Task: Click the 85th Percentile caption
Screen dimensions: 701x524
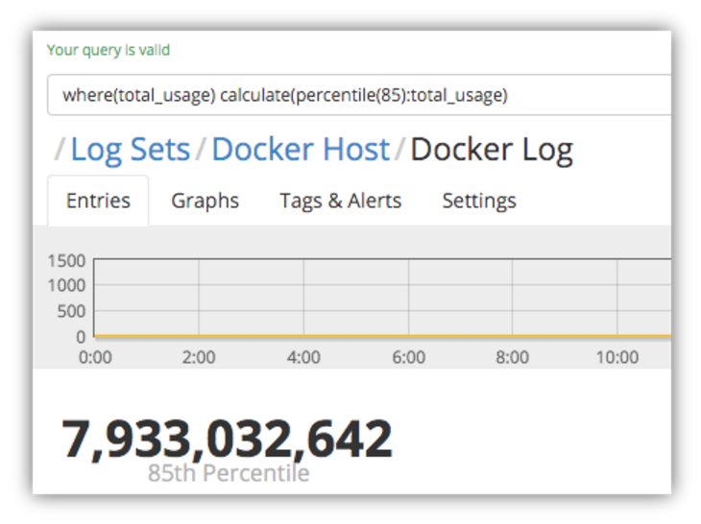Action: coord(229,473)
